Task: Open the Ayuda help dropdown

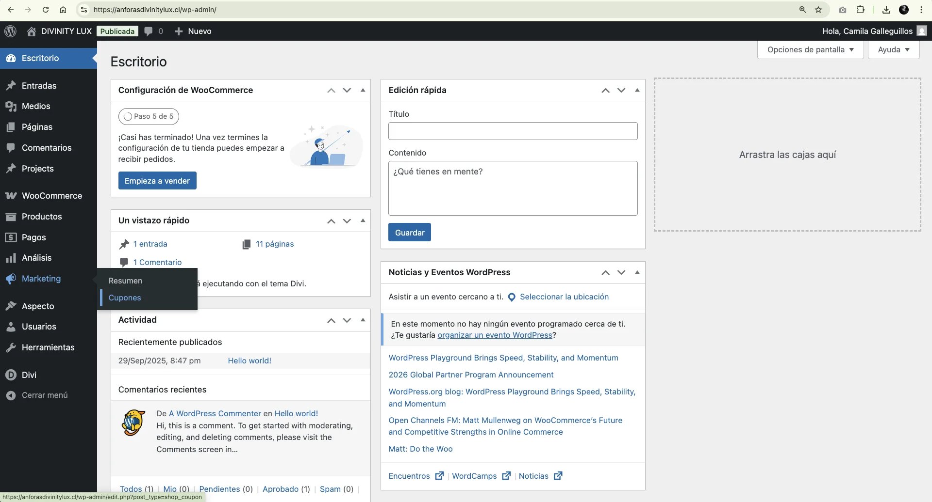Action: tap(894, 49)
